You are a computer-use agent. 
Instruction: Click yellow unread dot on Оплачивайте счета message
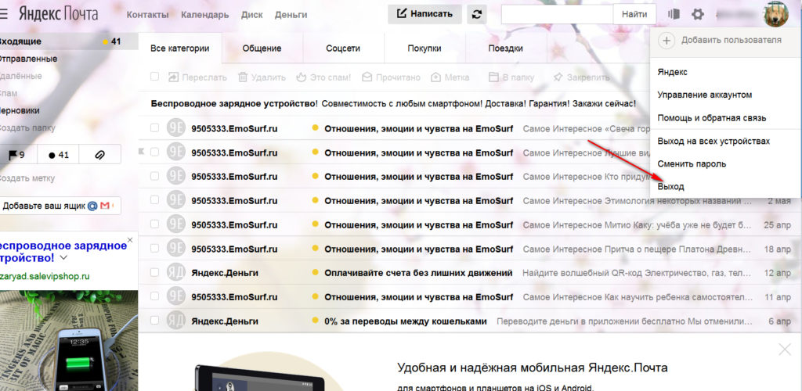coord(315,273)
